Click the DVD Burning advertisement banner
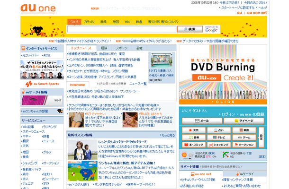The image size is (289, 189). (x=223, y=74)
